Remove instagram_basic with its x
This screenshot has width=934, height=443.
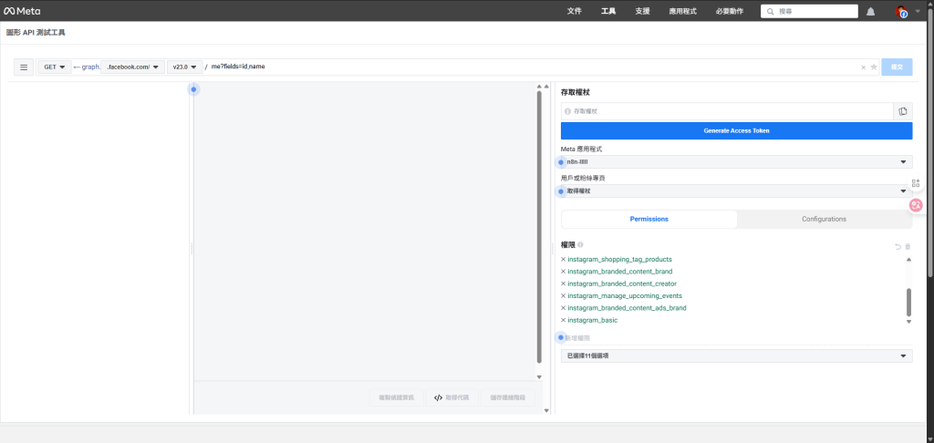tap(564, 320)
